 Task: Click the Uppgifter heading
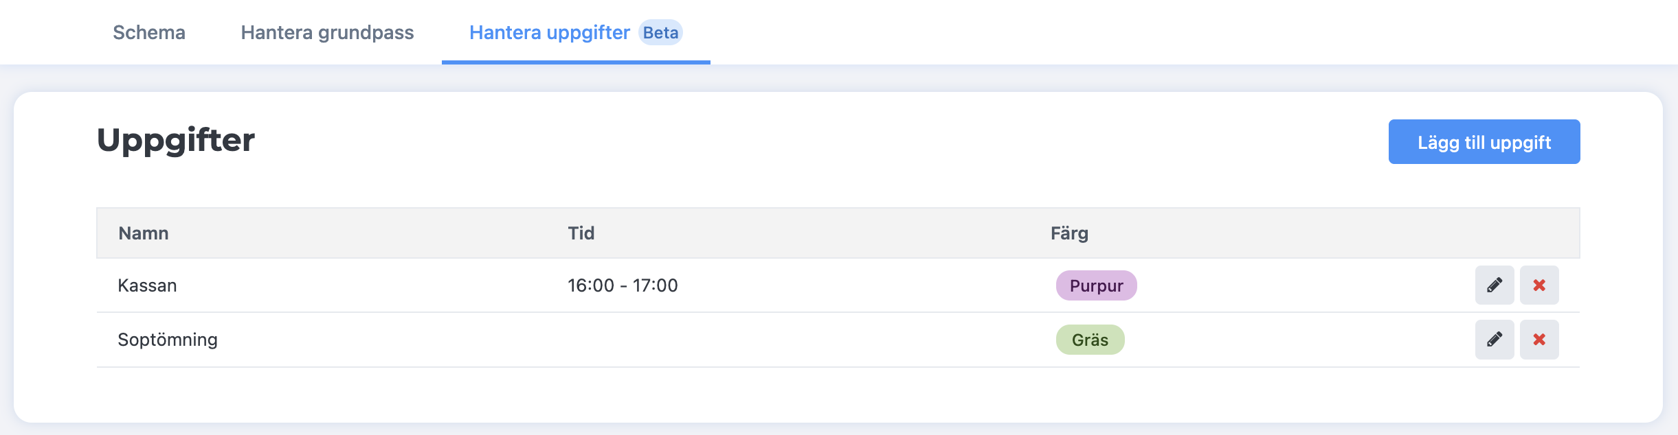pyautogui.click(x=176, y=140)
